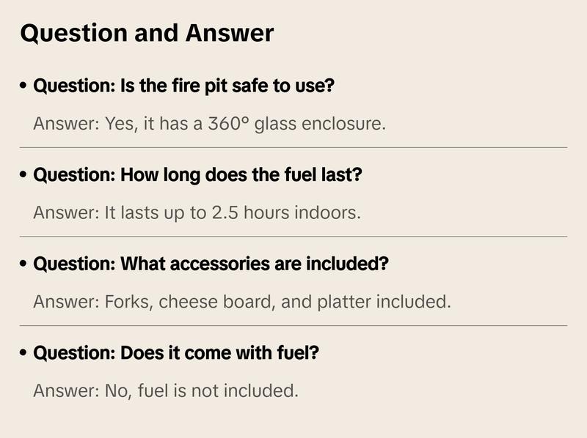
Task: Click the 'No, fuel is not included' answer
Action: tap(166, 390)
